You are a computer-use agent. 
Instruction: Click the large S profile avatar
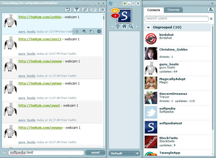click(x=124, y=16)
